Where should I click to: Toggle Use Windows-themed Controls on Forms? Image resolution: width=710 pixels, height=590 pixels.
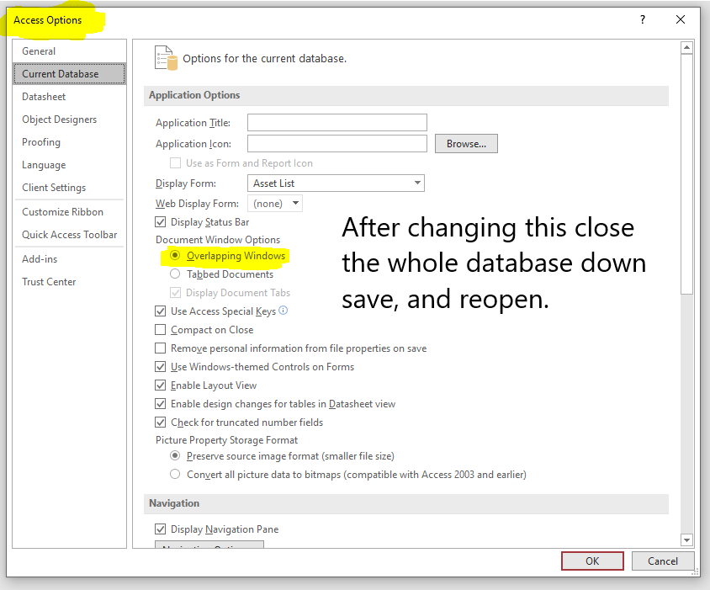pos(161,367)
